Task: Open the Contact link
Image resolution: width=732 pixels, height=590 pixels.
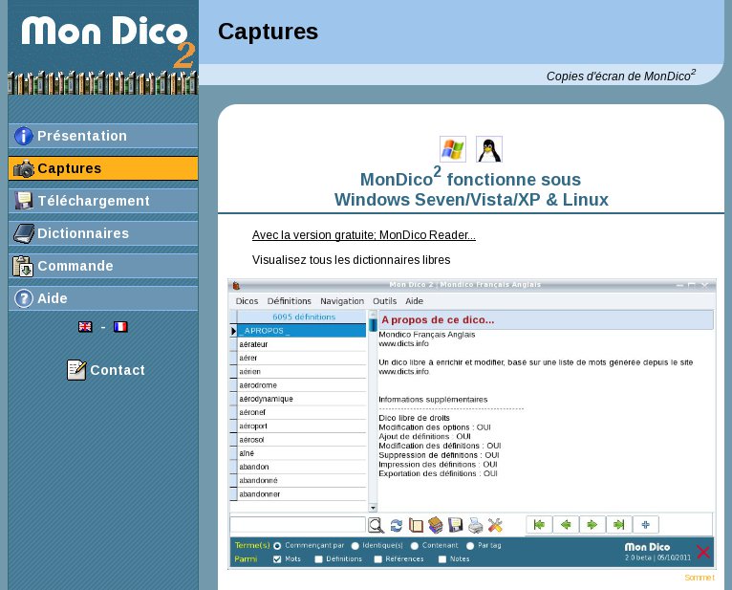Action: pyautogui.click(x=118, y=370)
